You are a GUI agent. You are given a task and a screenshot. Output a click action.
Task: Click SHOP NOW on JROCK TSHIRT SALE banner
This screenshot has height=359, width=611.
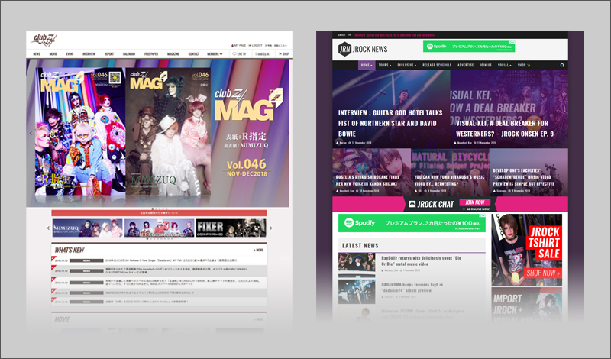(x=543, y=273)
